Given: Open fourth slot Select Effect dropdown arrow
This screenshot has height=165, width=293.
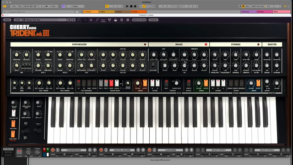Looking at the screenshot, I should pyautogui.click(x=240, y=150).
